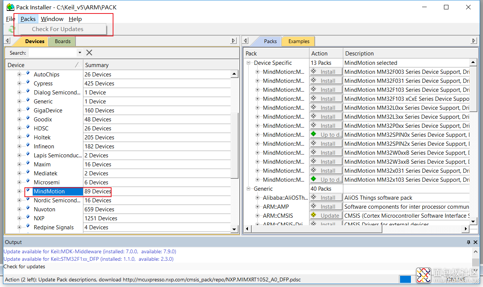
Task: Install the MM32F031 Series pack
Action: coord(326,81)
